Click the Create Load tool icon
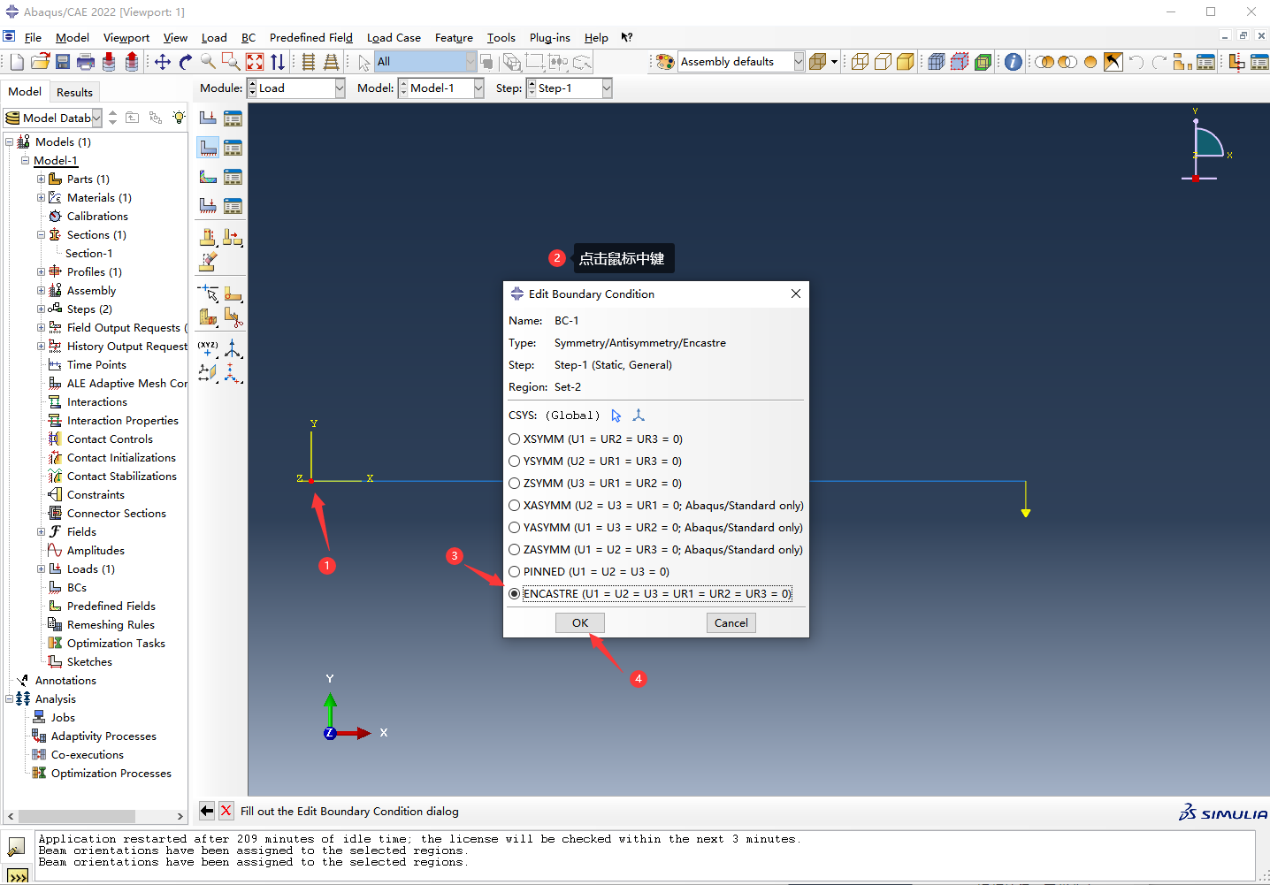Viewport: 1270px width, 885px height. coord(208,118)
